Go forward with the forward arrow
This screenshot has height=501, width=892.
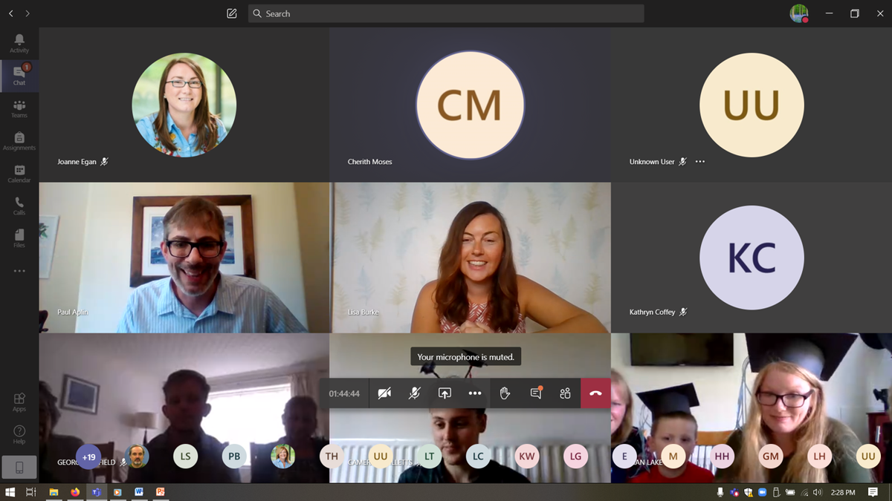[28, 13]
